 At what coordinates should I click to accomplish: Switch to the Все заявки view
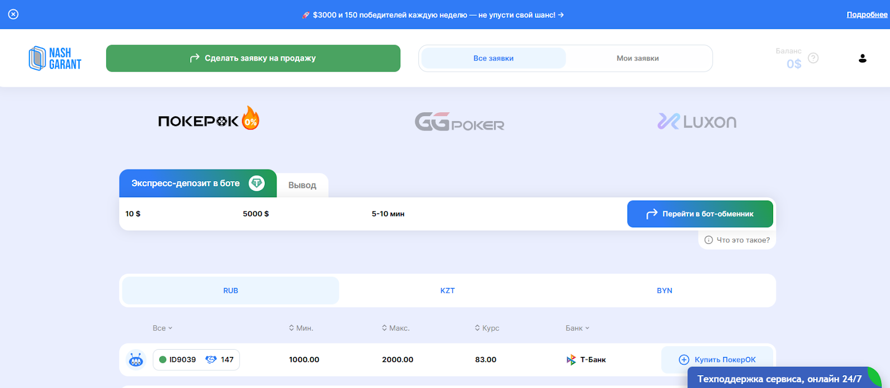pyautogui.click(x=493, y=58)
